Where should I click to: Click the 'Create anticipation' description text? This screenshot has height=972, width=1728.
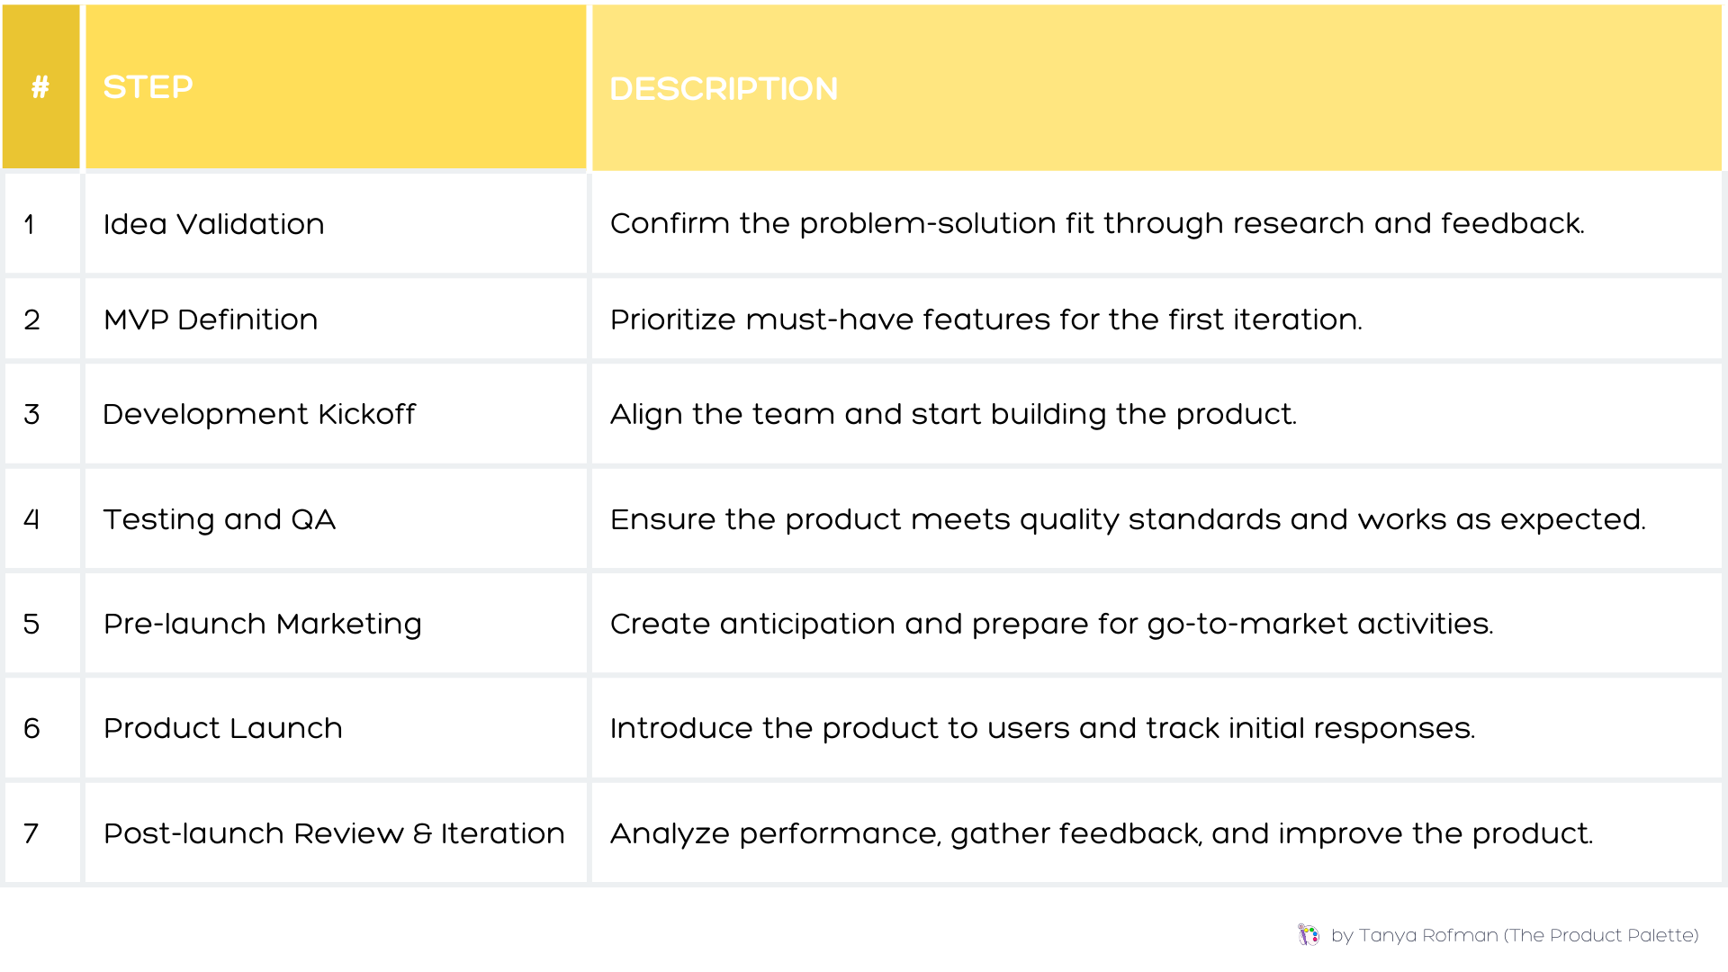click(1051, 624)
